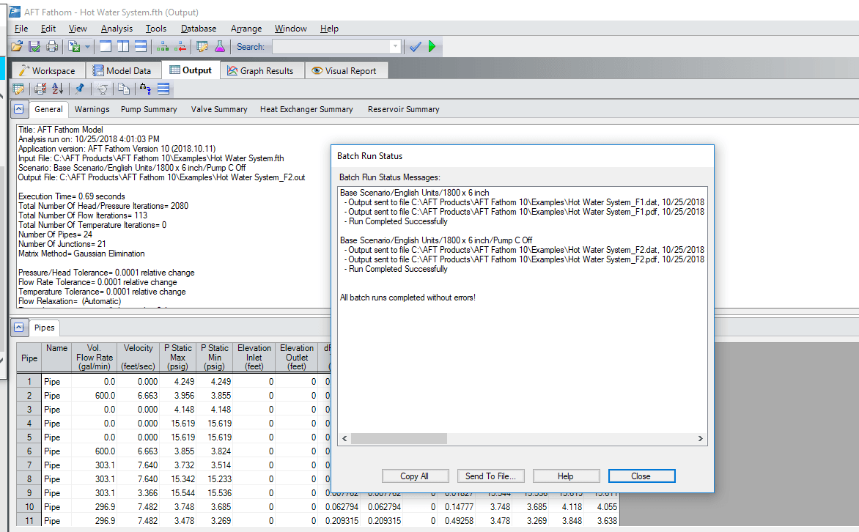This screenshot has width=859, height=532.
Task: Click the Elevation Inlet column header
Action: point(254,357)
